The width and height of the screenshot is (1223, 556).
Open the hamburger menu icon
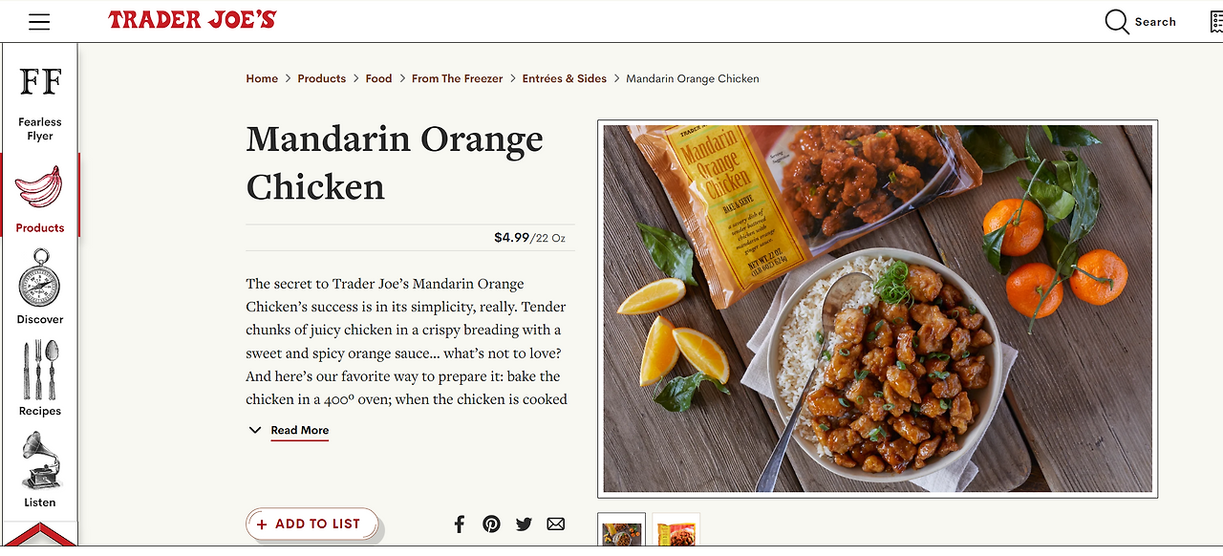[x=39, y=21]
